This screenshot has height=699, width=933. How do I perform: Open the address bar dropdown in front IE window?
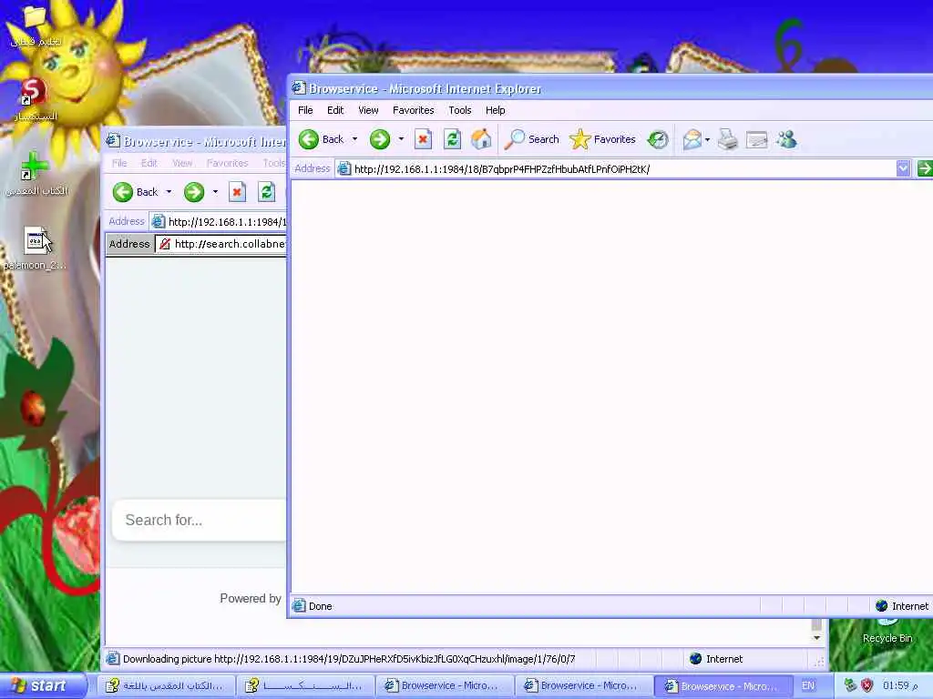pos(903,168)
